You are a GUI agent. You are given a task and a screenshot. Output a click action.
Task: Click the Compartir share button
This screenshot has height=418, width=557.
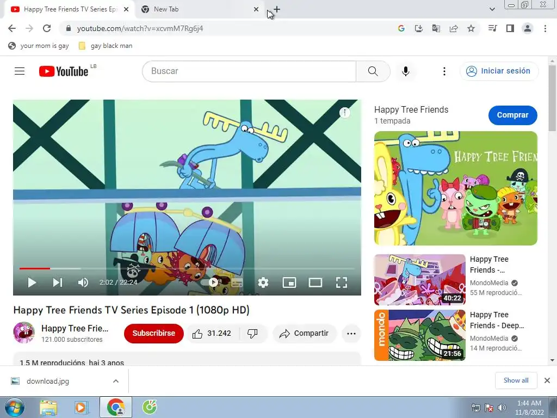[305, 334]
